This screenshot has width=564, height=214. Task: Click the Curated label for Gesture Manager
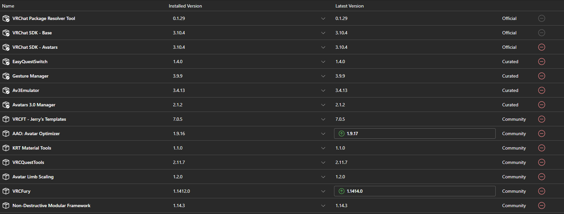[x=510, y=76]
